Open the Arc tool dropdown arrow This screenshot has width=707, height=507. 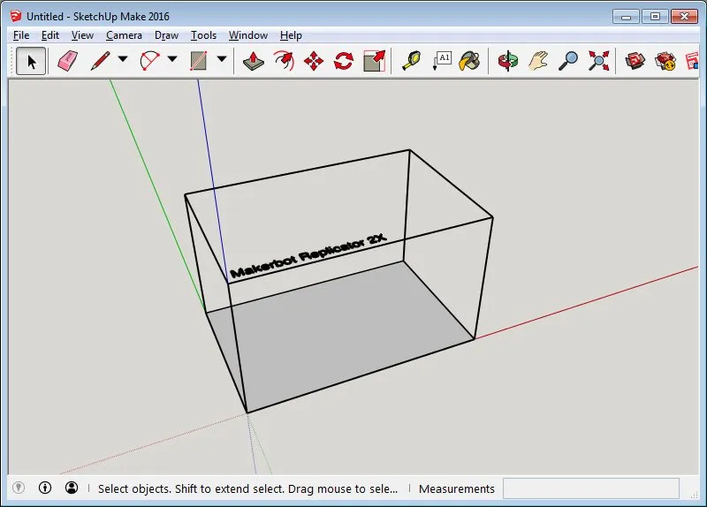pyautogui.click(x=172, y=61)
